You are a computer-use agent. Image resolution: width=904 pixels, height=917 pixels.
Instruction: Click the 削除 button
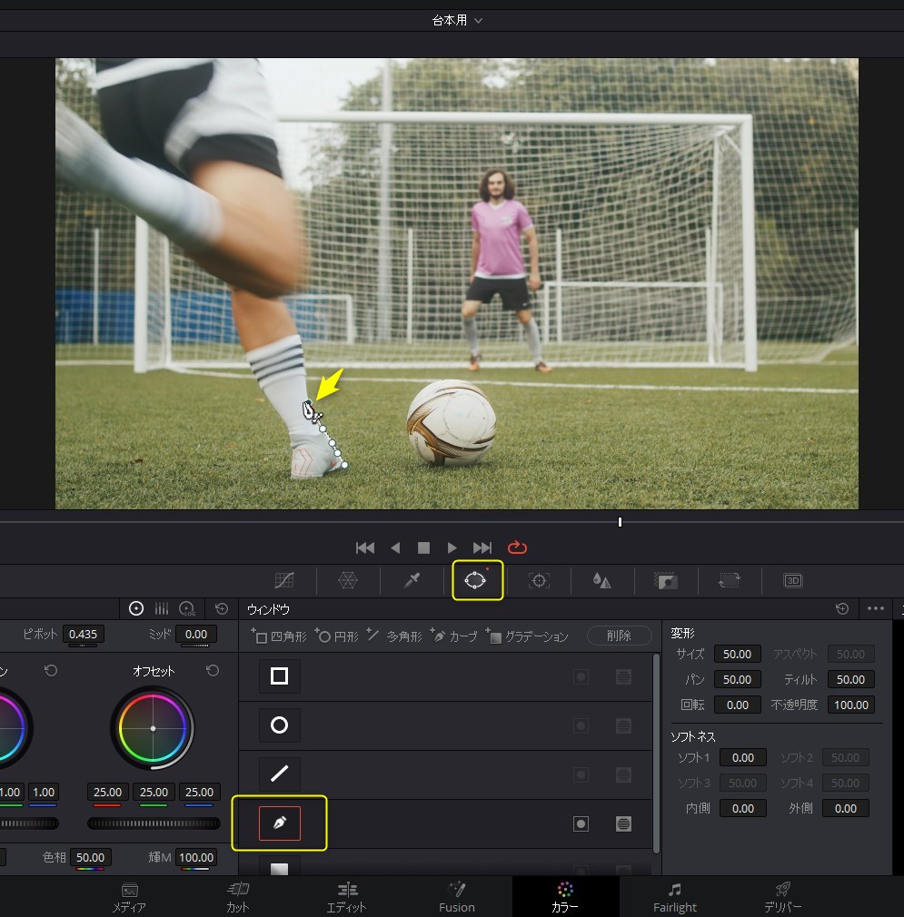pos(619,636)
